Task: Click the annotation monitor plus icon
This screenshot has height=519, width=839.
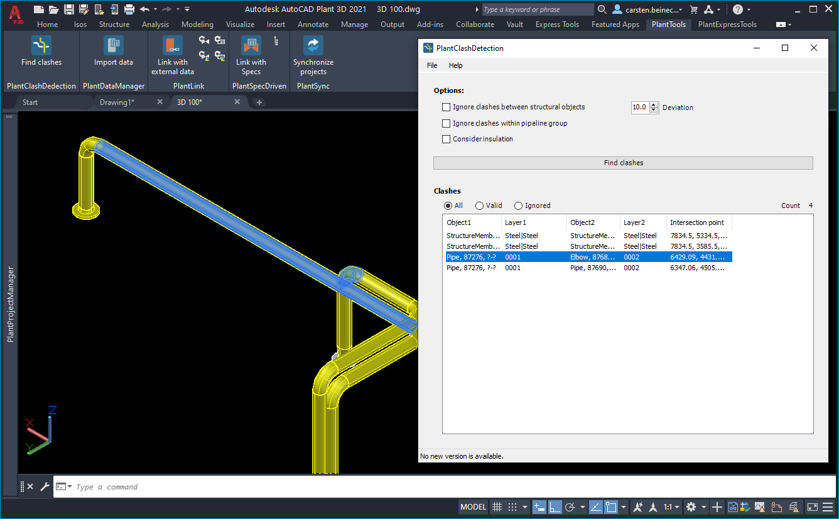Action: coord(717,507)
